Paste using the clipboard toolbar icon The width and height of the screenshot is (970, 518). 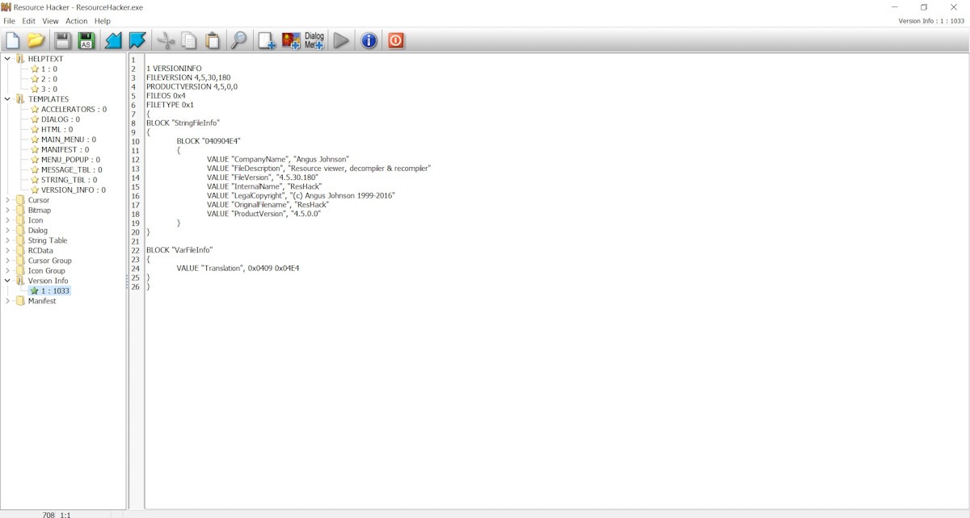tap(213, 40)
